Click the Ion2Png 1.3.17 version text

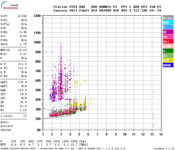[x=163, y=148]
